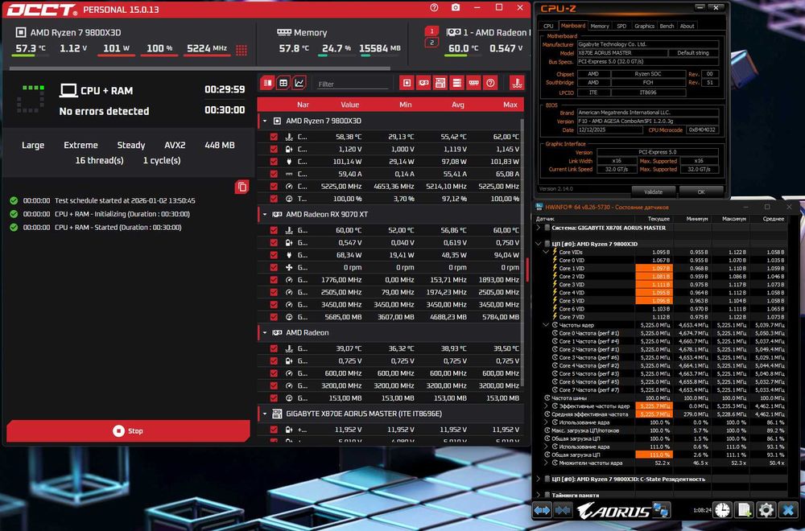This screenshot has height=531, width=805.
Task: Click HWiNFO expand-all blue arrows icon
Action: click(x=542, y=510)
